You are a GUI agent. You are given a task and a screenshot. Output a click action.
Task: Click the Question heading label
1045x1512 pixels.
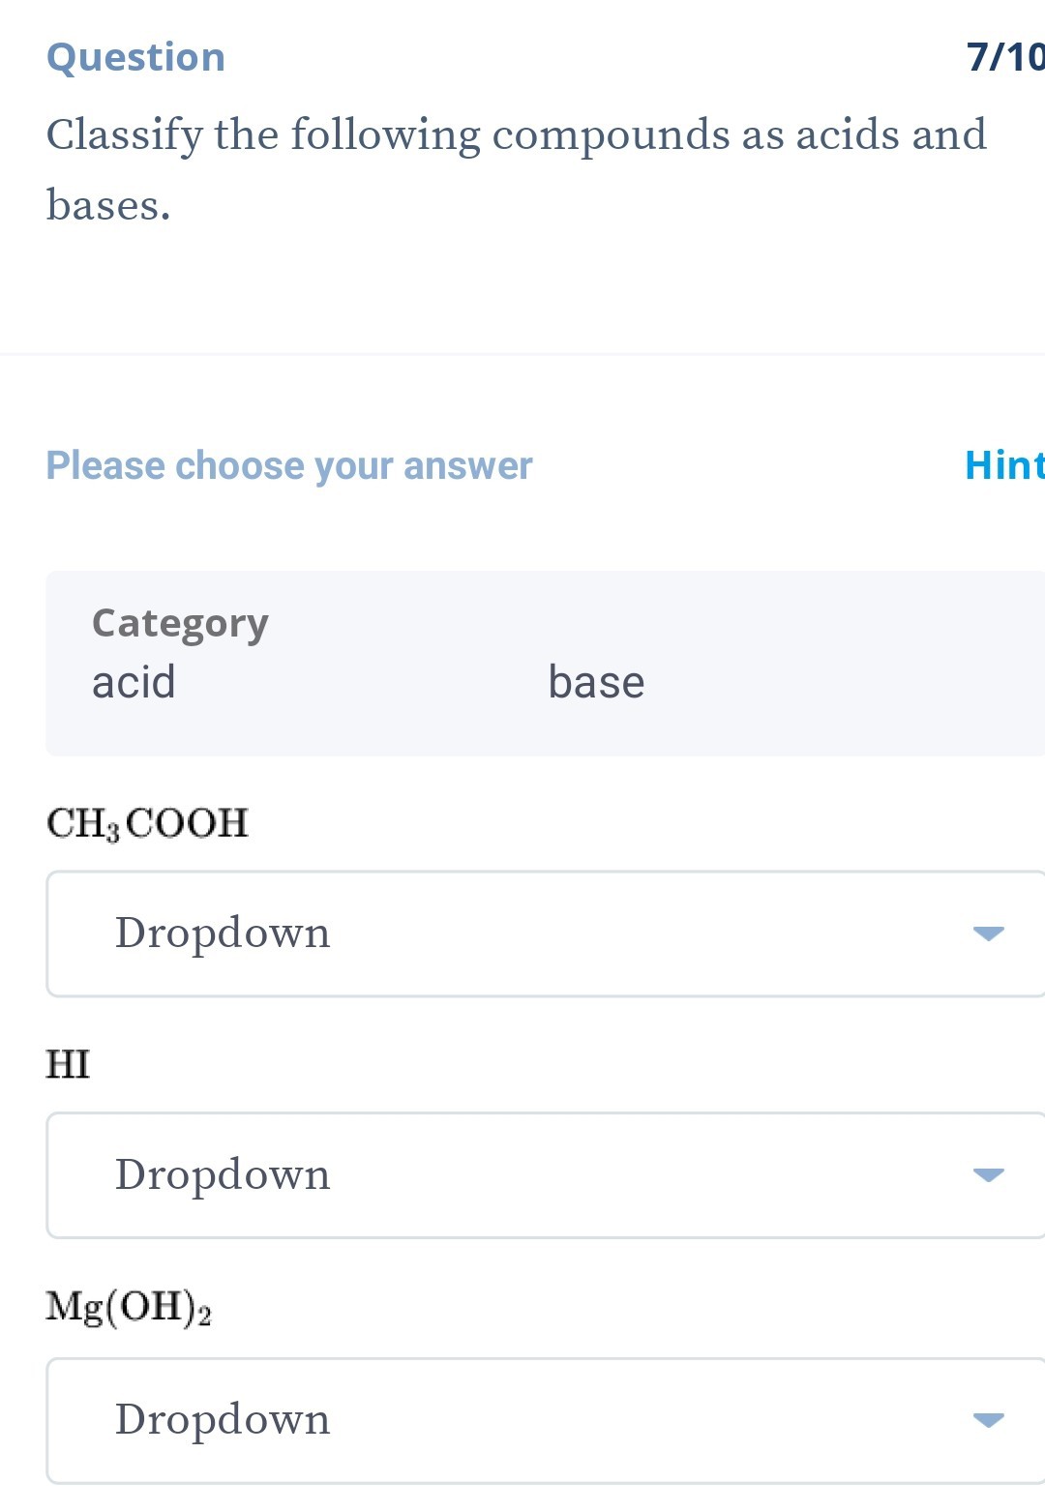tap(135, 56)
